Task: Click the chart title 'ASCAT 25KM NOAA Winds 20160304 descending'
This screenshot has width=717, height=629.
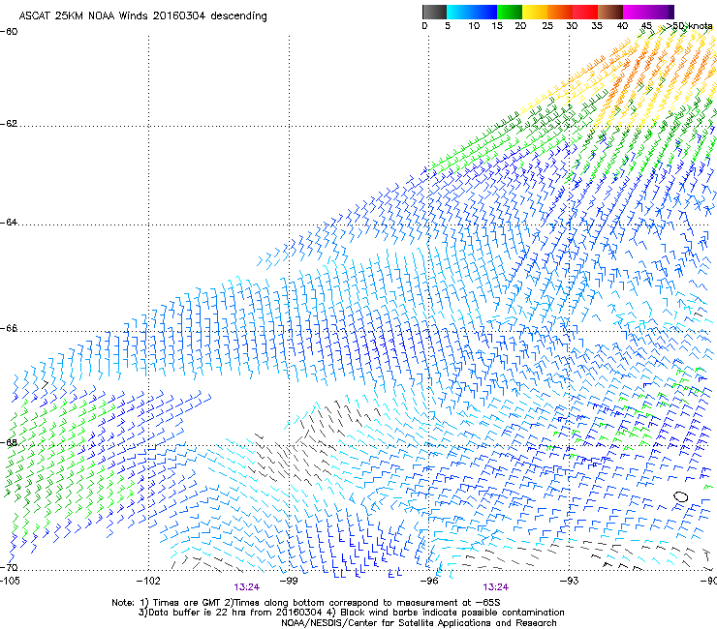Action: point(142,16)
